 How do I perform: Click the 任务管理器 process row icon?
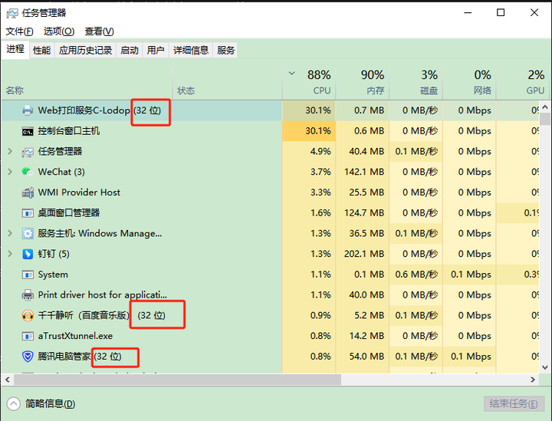click(28, 152)
